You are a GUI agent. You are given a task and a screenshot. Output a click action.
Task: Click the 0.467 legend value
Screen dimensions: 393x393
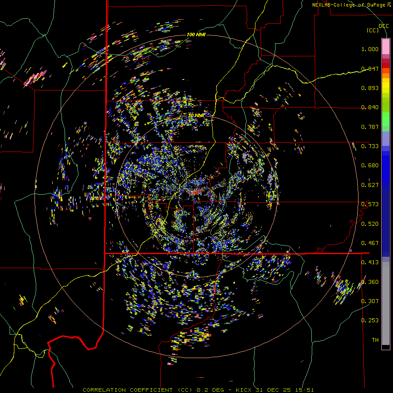click(x=370, y=243)
